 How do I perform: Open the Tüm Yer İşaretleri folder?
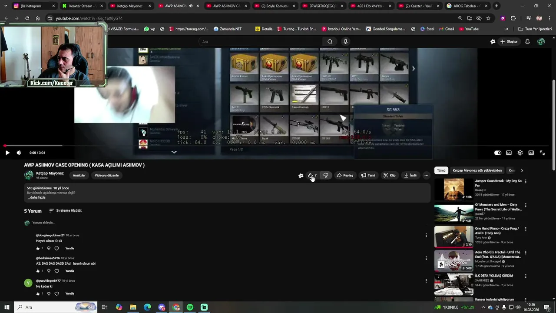[x=535, y=29]
